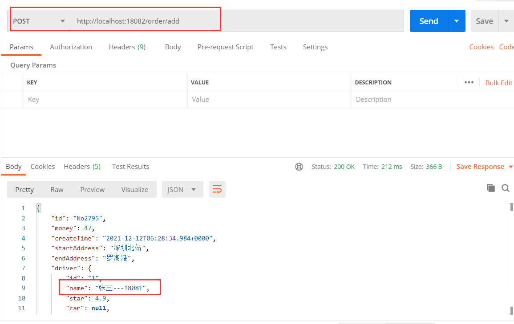The image size is (514, 324).
Task: Click the "driver" key on line 7
Action: pos(65,268)
